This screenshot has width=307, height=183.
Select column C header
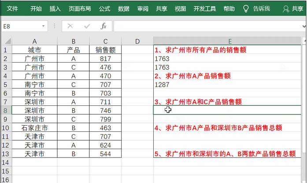105,41
